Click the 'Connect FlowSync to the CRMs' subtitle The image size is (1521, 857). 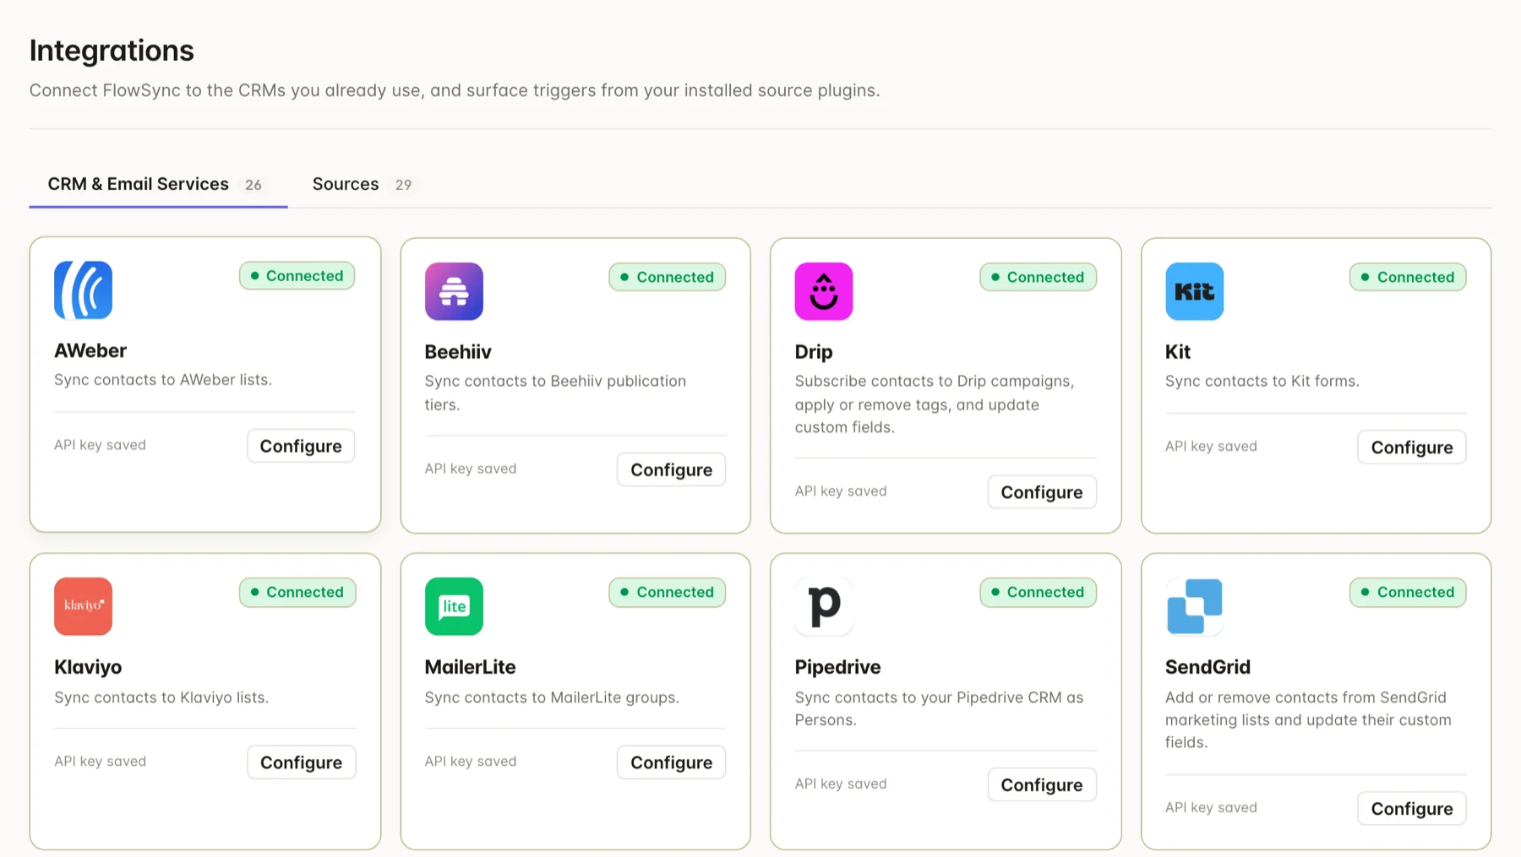pos(455,90)
